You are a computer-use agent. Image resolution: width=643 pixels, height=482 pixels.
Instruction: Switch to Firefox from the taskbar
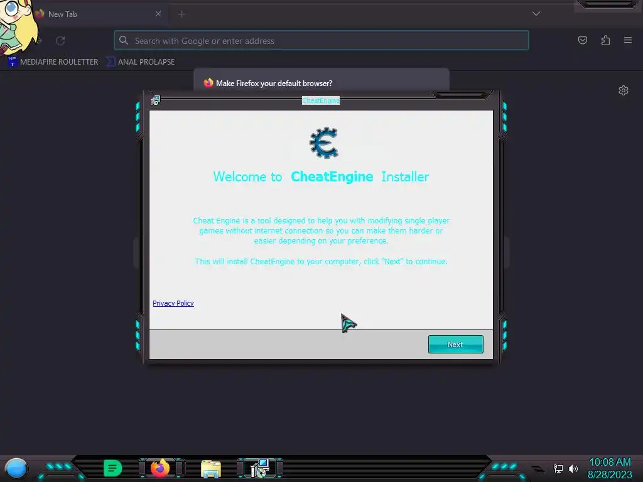[160, 468]
